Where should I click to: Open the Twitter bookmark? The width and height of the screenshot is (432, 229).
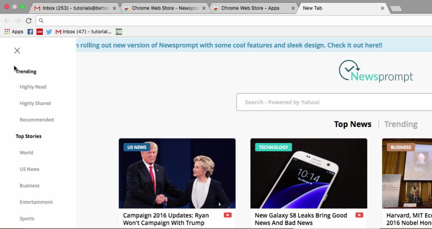[49, 32]
